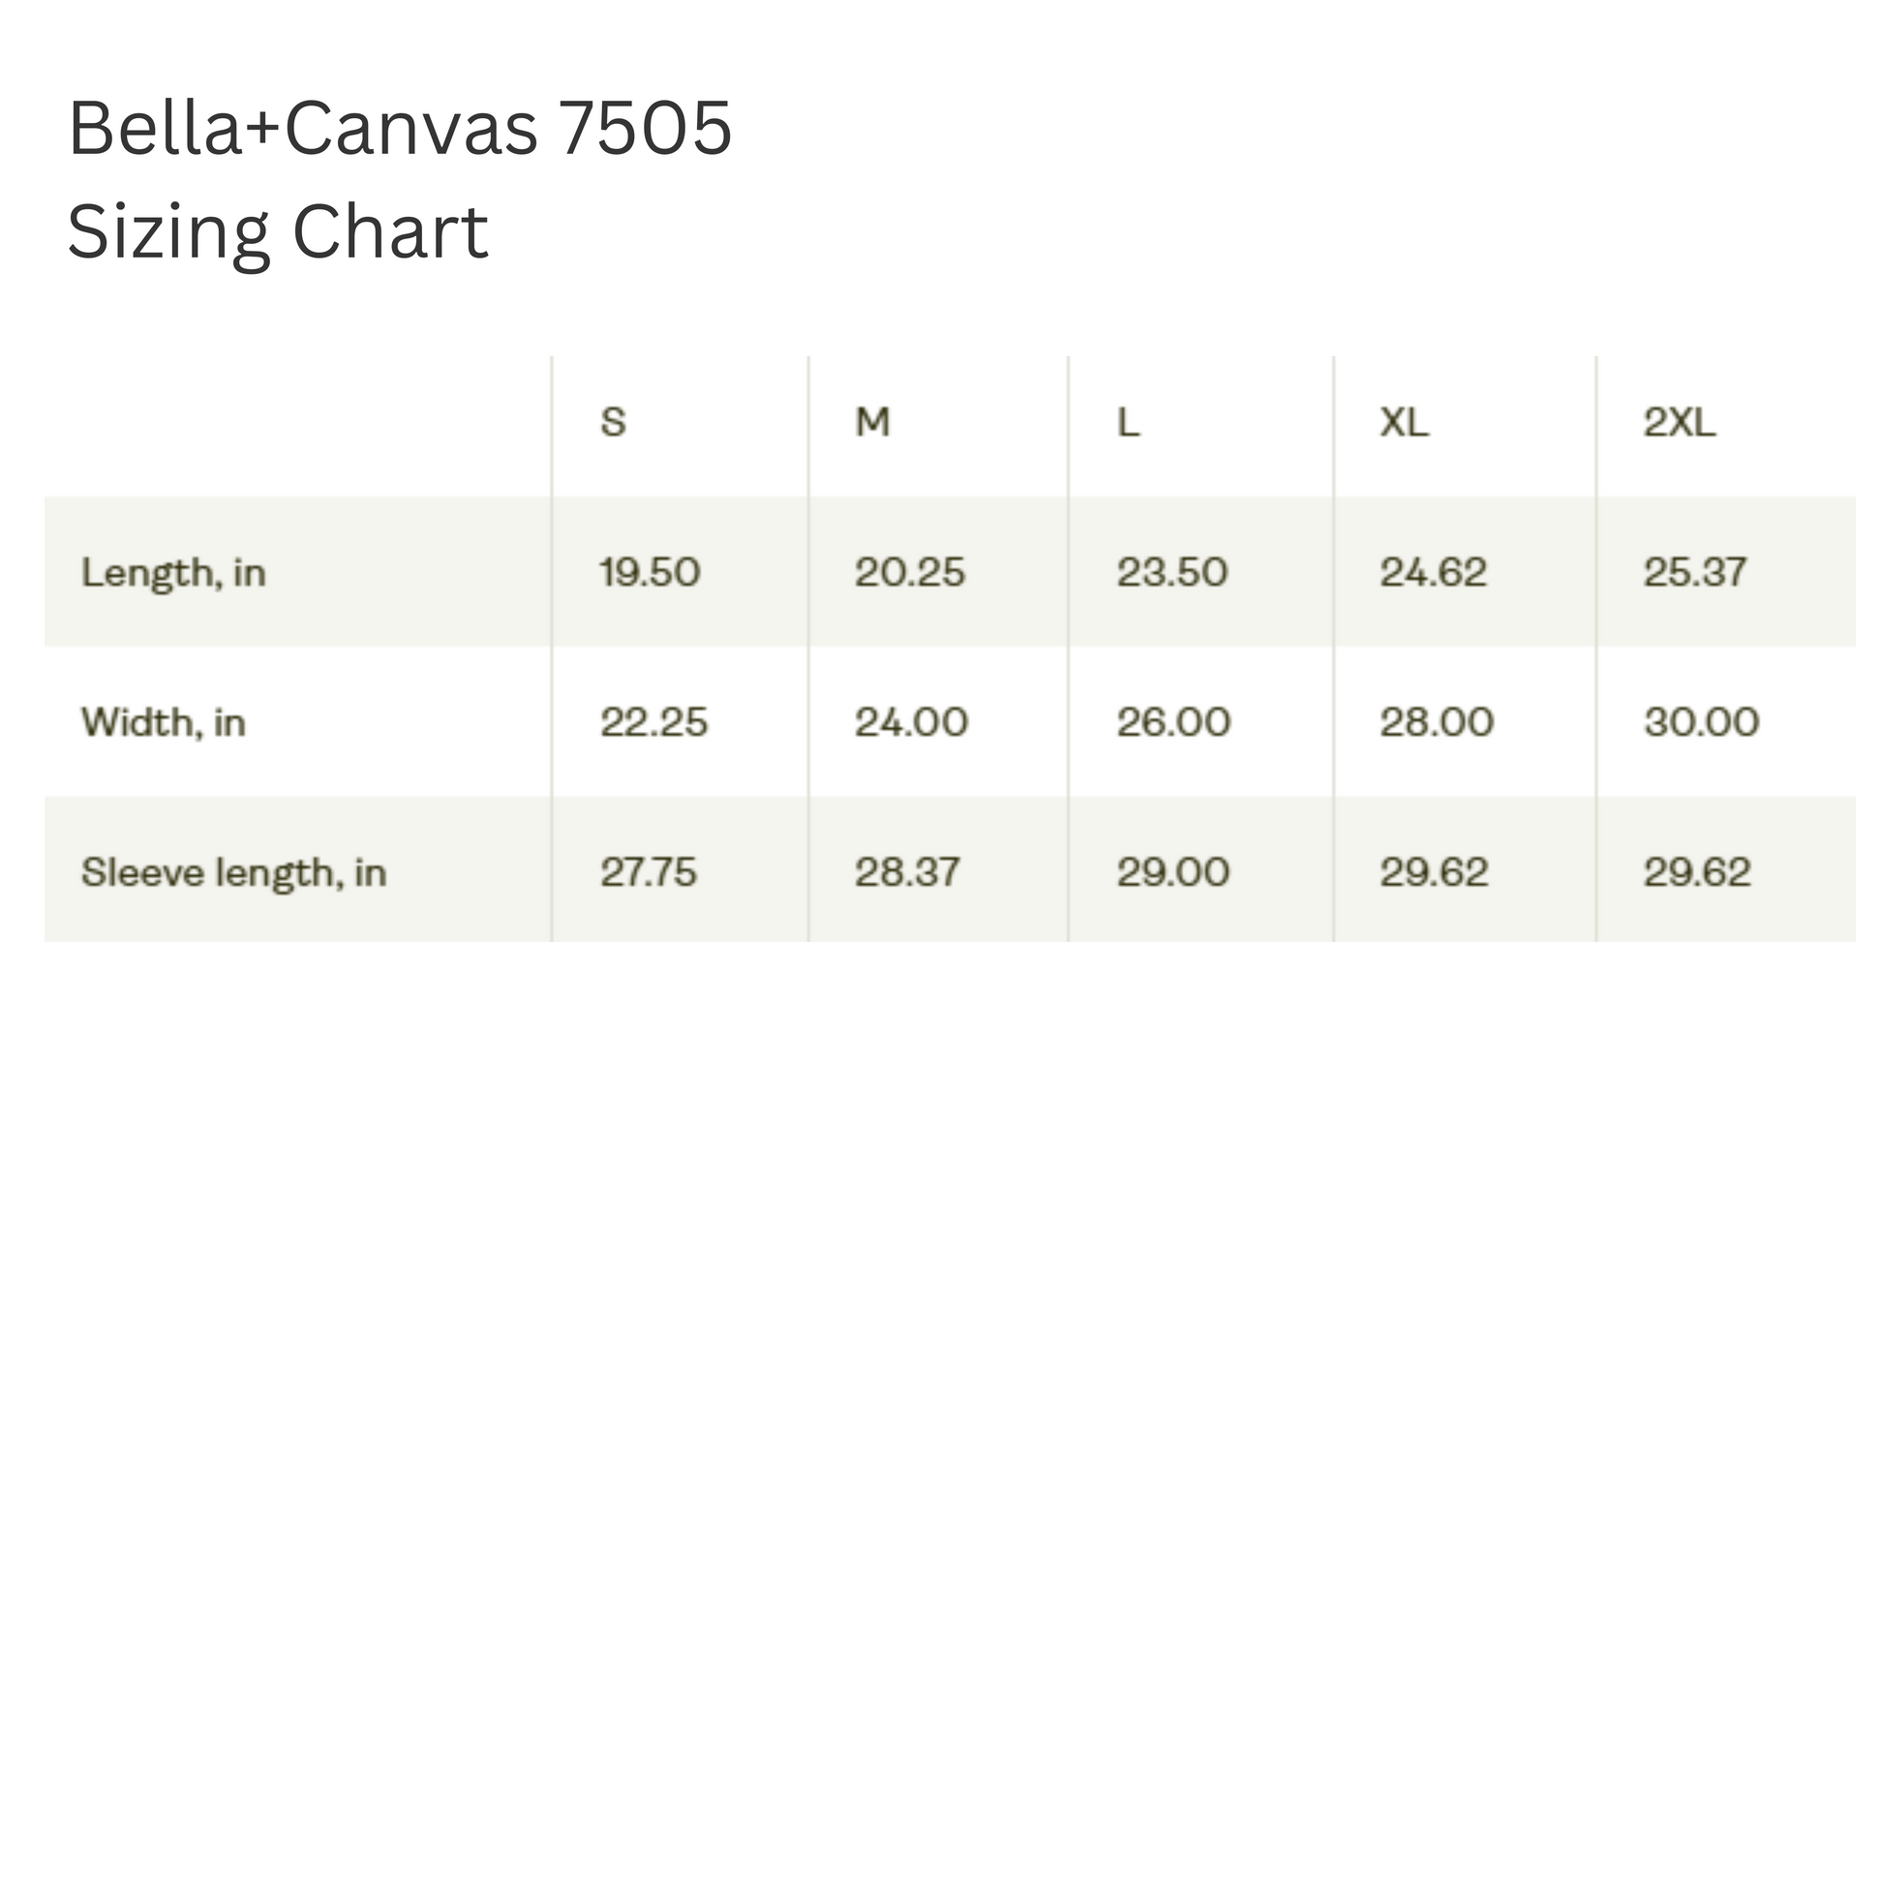
Task: Click the 20.25 length value for M
Action: 910,572
